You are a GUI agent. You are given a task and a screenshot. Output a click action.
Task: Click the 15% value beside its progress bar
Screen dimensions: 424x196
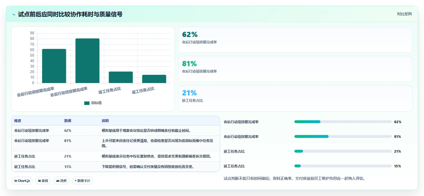pos(398,166)
